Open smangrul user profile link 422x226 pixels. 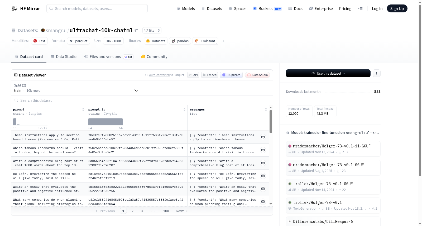[x=56, y=30]
